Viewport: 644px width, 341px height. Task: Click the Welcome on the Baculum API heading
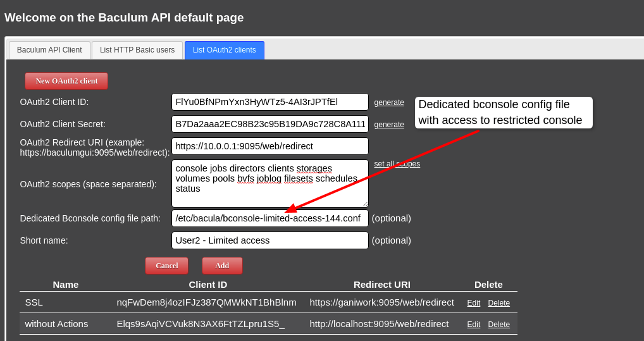124,18
